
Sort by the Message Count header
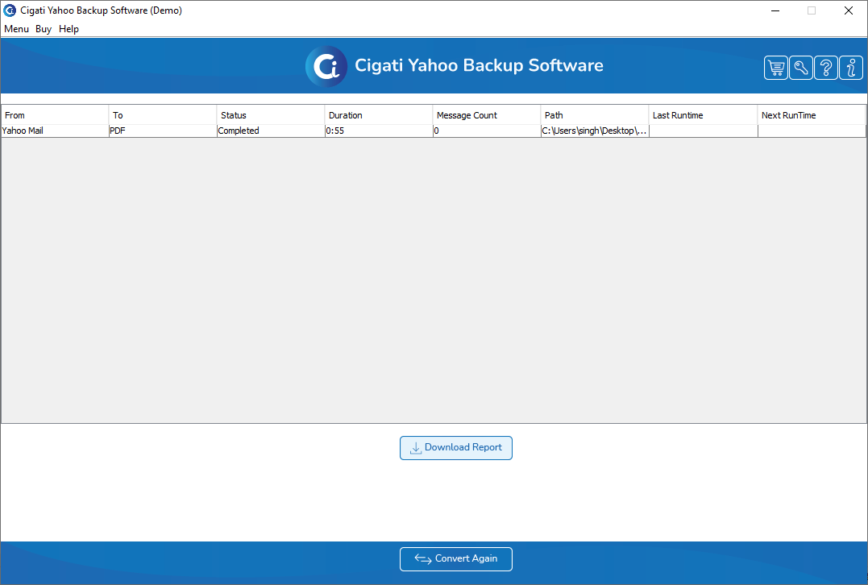(x=486, y=115)
